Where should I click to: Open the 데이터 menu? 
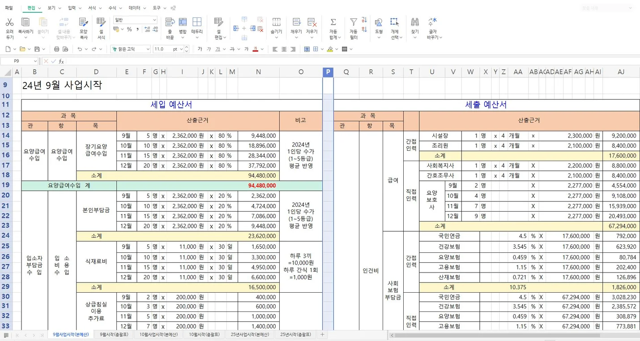click(x=137, y=8)
